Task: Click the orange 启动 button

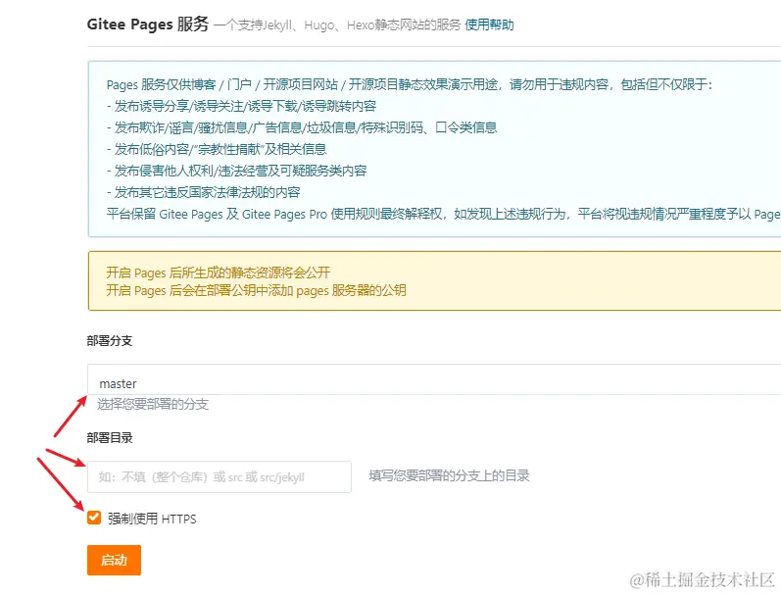Action: coord(114,560)
